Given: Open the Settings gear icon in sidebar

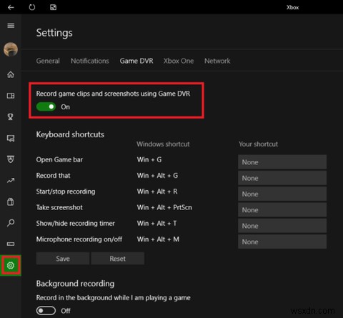Looking at the screenshot, I should 11,265.
